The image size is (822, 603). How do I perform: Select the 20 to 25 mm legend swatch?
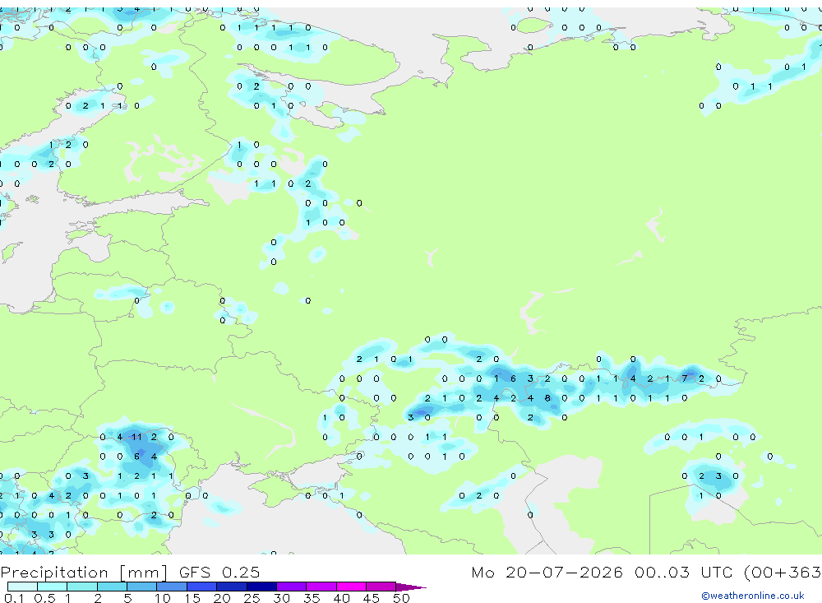click(x=232, y=587)
